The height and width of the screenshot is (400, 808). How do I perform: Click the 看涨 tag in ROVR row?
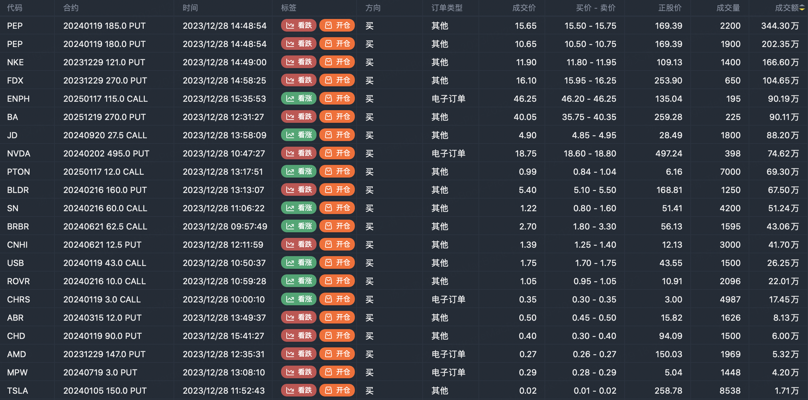299,281
